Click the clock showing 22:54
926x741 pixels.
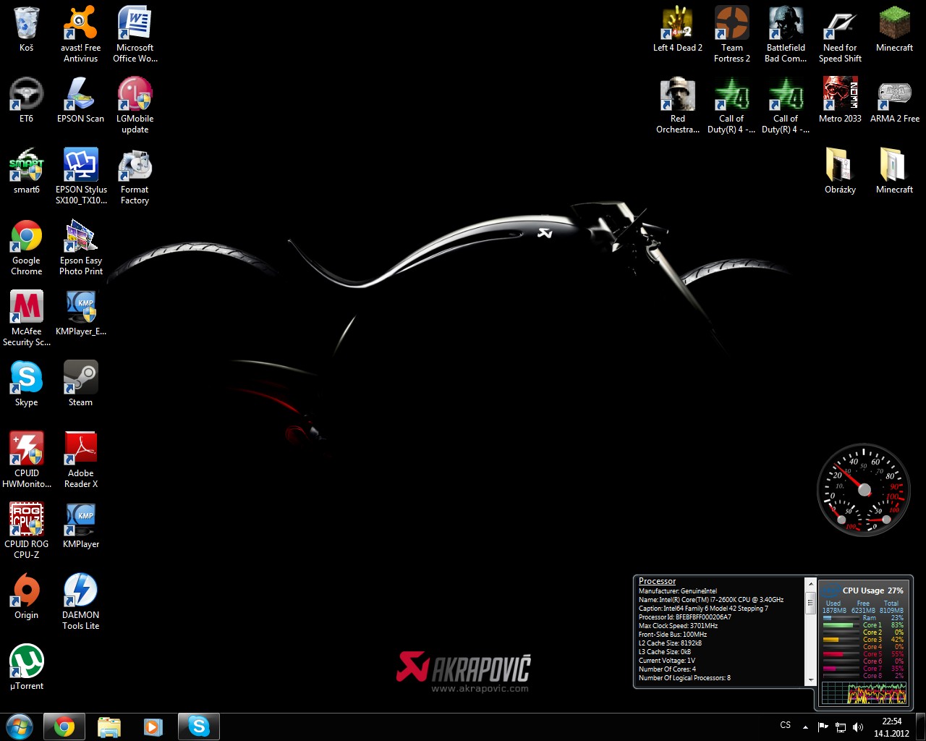(891, 727)
